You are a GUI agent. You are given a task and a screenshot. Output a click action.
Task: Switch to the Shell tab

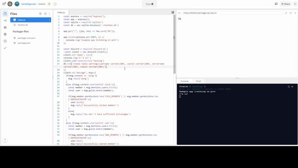198,81
